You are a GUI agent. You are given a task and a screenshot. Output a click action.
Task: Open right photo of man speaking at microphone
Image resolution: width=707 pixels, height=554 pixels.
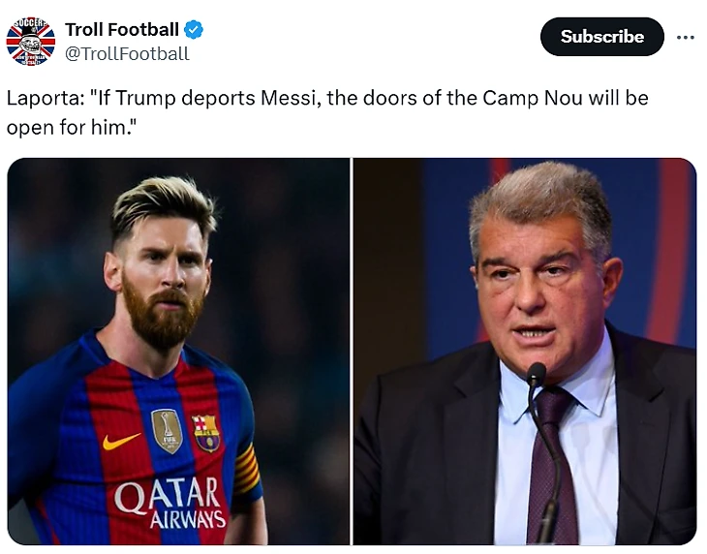[524, 351]
